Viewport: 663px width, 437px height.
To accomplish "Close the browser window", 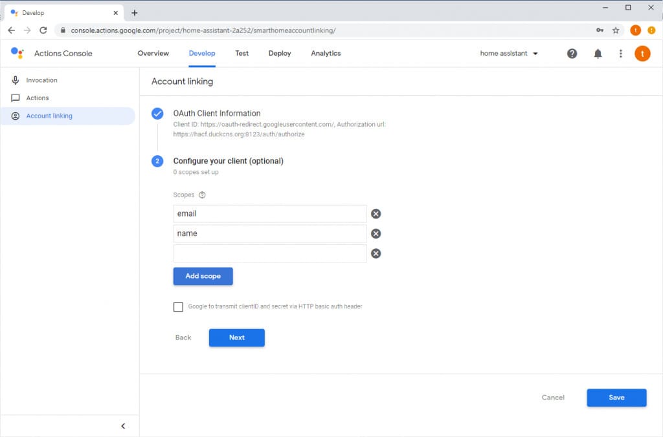I will point(651,8).
